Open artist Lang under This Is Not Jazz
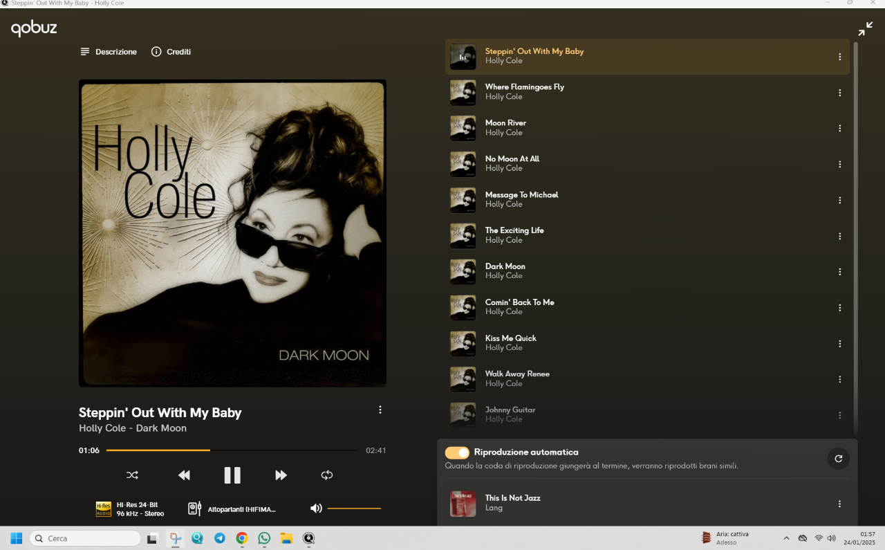Viewport: 885px width, 550px height. tap(494, 508)
